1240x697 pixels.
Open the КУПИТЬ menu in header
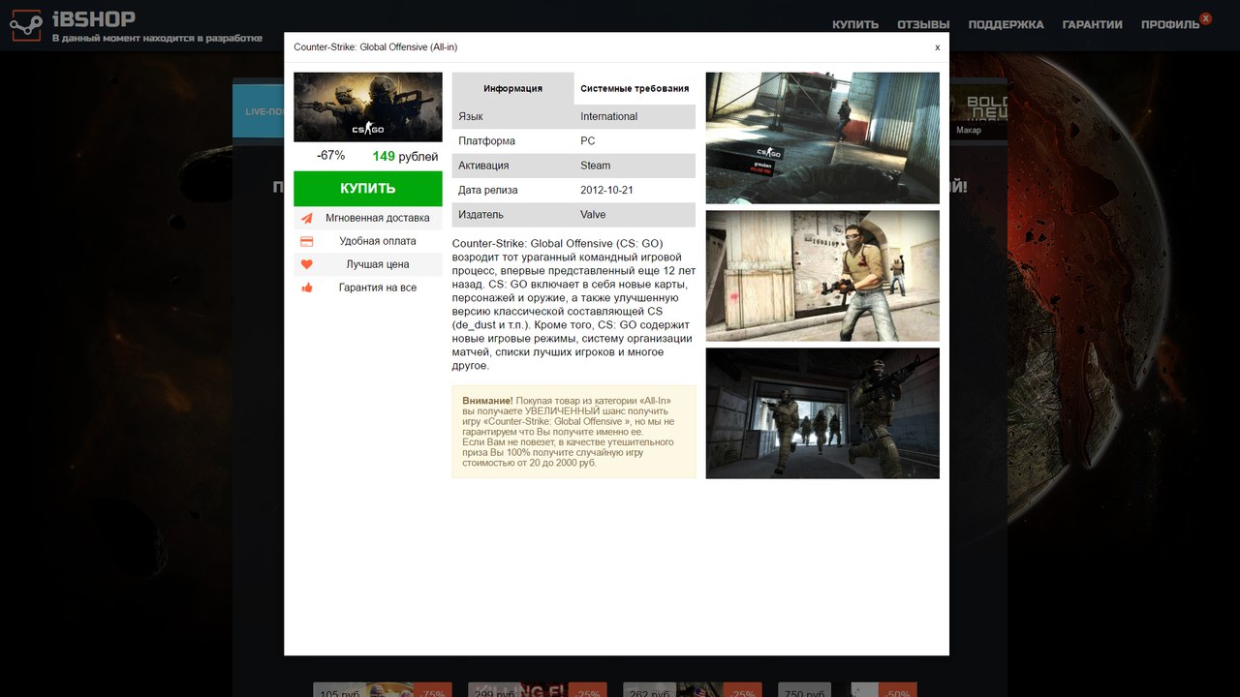coord(854,24)
